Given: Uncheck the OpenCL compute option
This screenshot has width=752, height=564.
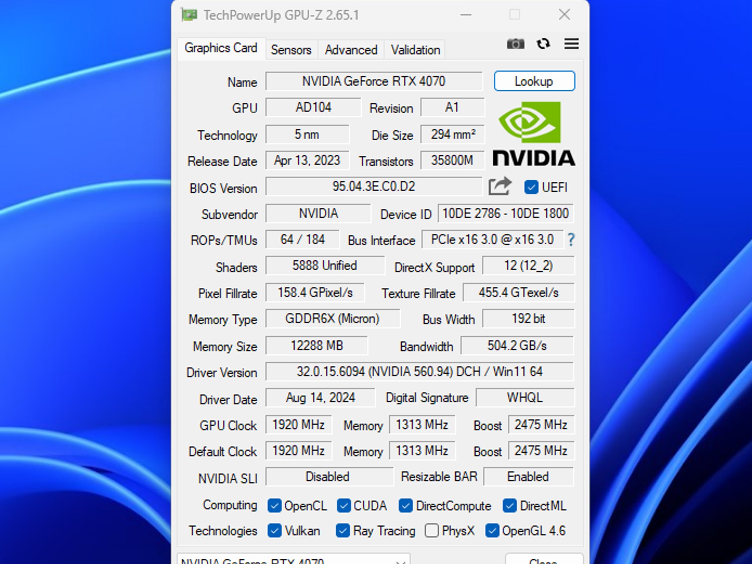Looking at the screenshot, I should point(274,506).
